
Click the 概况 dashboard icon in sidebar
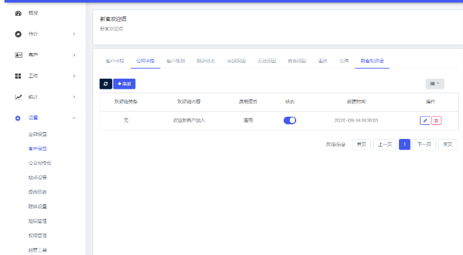coord(18,13)
